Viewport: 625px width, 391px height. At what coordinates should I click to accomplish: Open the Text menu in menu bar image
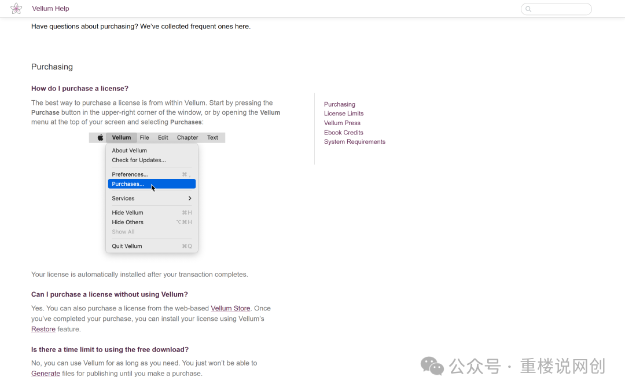click(x=212, y=137)
